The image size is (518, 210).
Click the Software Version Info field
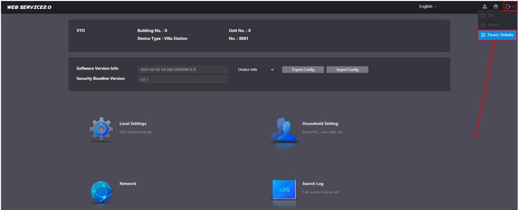pos(183,69)
